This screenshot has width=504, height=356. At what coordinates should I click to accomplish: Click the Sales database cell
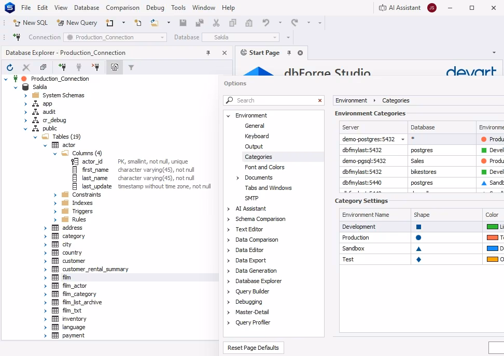(442, 161)
